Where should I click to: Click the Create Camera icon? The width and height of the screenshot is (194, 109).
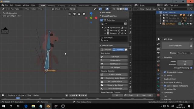(x=102, y=74)
